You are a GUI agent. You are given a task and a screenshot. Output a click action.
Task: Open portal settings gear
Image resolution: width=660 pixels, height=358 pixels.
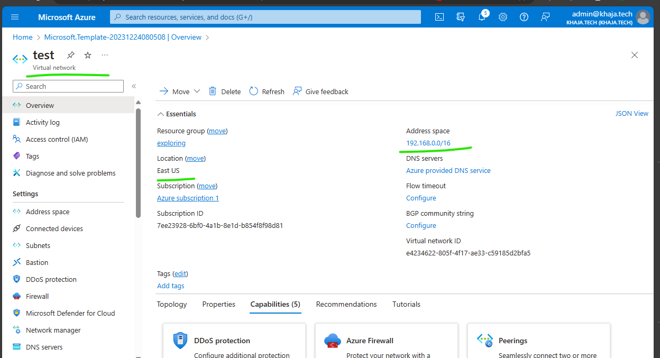(503, 17)
